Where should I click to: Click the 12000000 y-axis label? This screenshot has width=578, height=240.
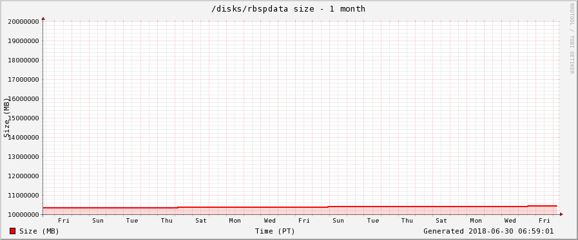click(x=24, y=176)
